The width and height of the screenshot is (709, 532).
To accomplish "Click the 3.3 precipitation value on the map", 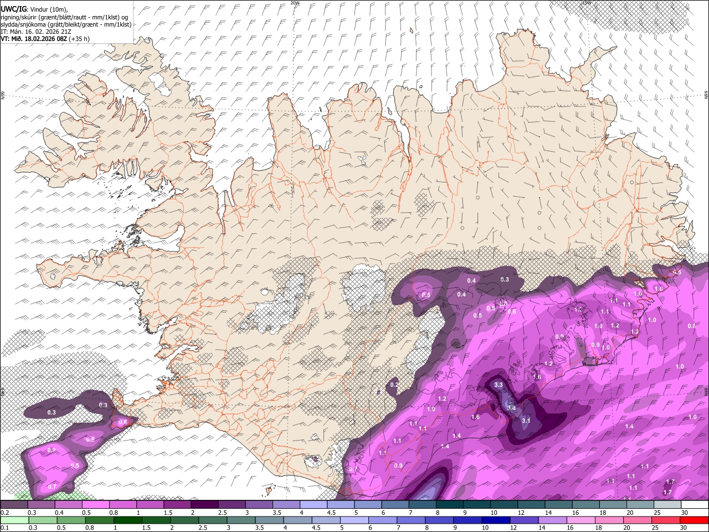I will 498,385.
